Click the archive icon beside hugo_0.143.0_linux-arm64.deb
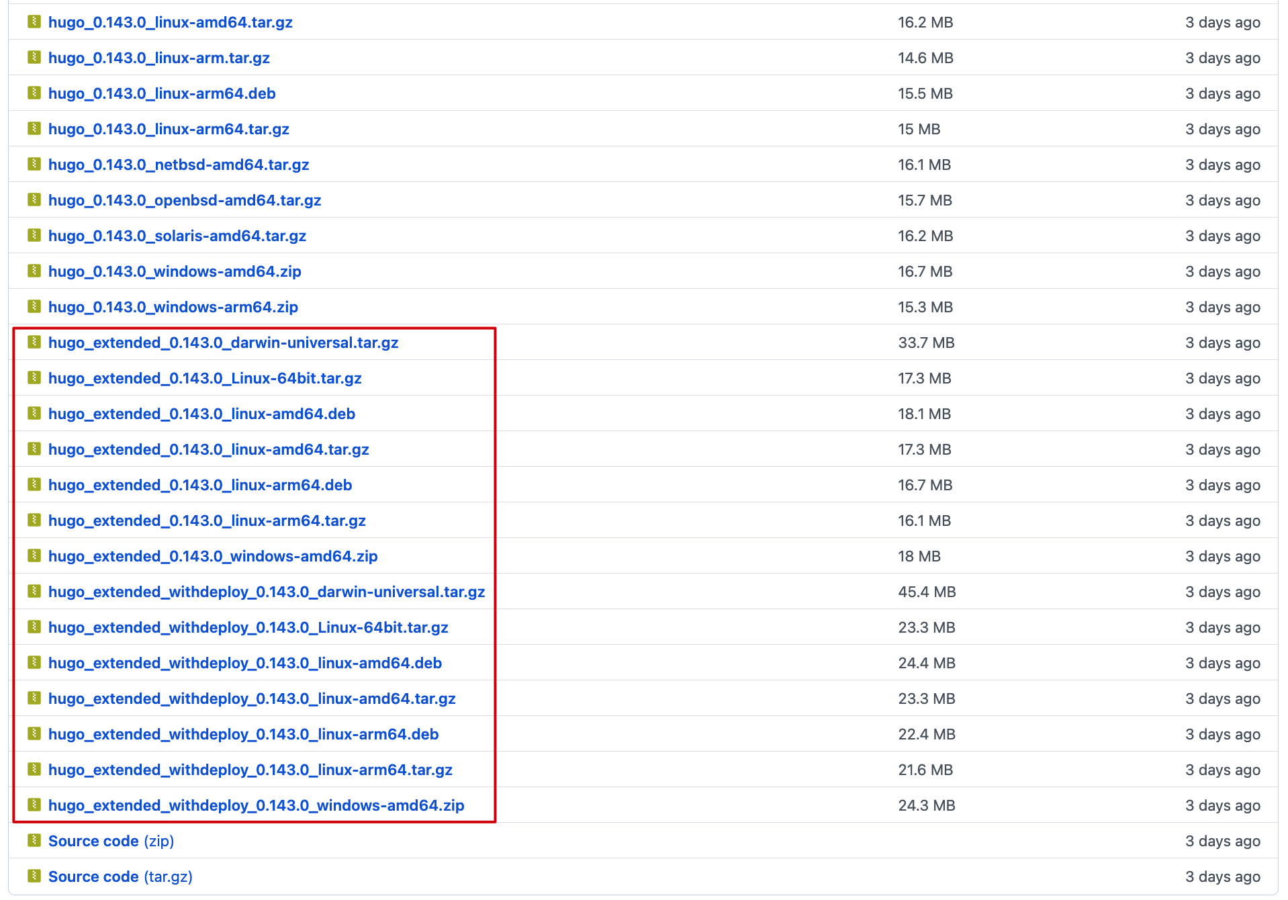Image resolution: width=1288 pixels, height=900 pixels. pos(34,93)
